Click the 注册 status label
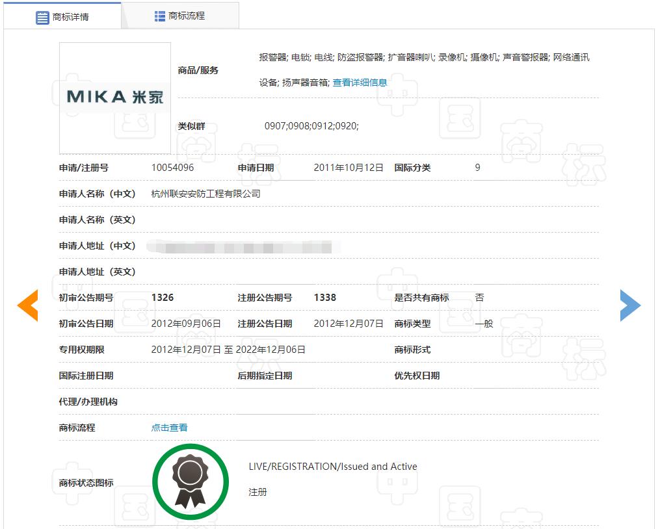660x529 pixels. (x=257, y=493)
